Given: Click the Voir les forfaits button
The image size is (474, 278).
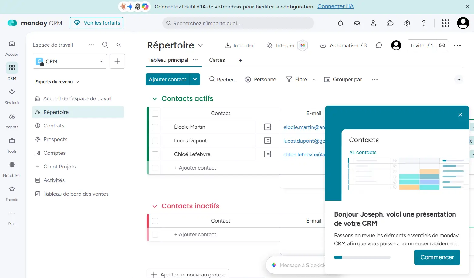Looking at the screenshot, I should pyautogui.click(x=96, y=23).
